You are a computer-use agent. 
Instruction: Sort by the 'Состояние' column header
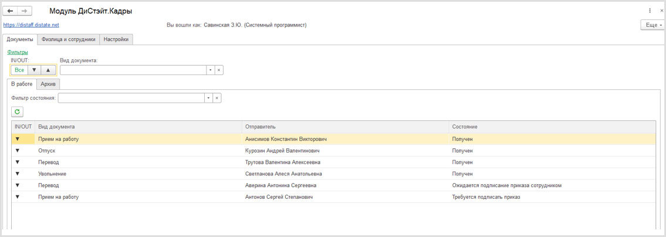pyautogui.click(x=552, y=127)
